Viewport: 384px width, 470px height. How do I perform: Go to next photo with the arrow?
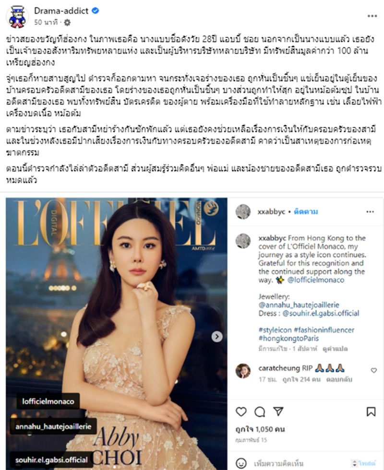[x=217, y=336]
